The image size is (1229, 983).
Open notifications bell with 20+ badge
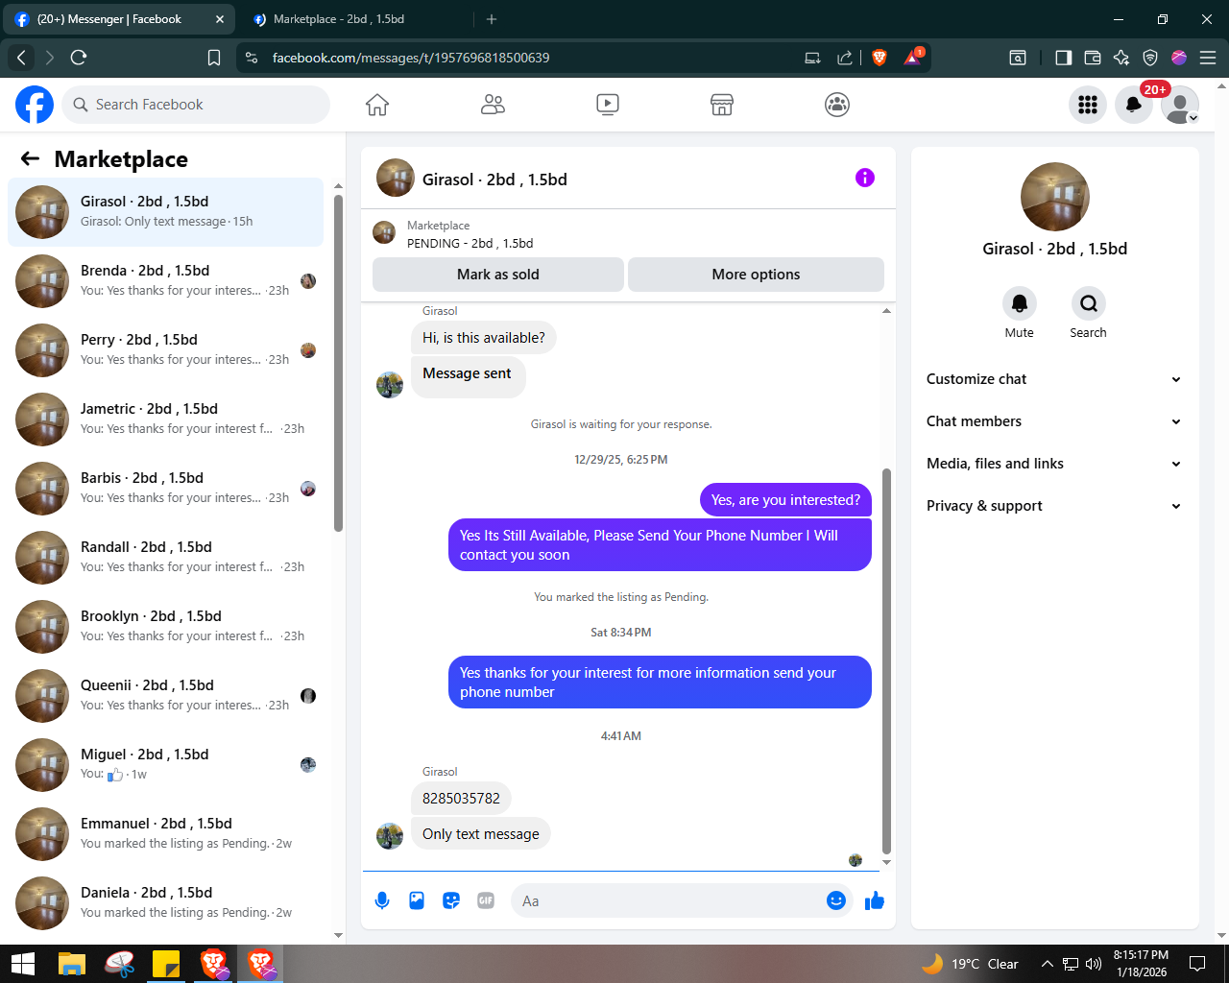coord(1134,105)
